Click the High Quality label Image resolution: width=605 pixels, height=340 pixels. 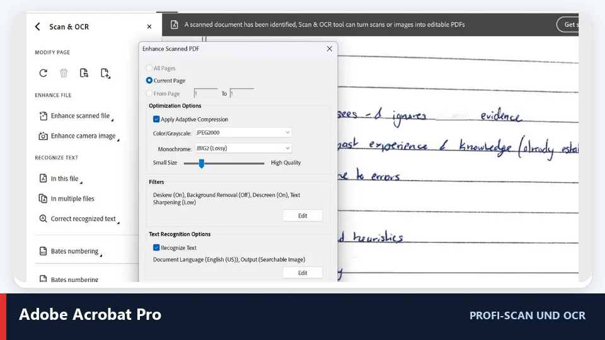tap(285, 162)
